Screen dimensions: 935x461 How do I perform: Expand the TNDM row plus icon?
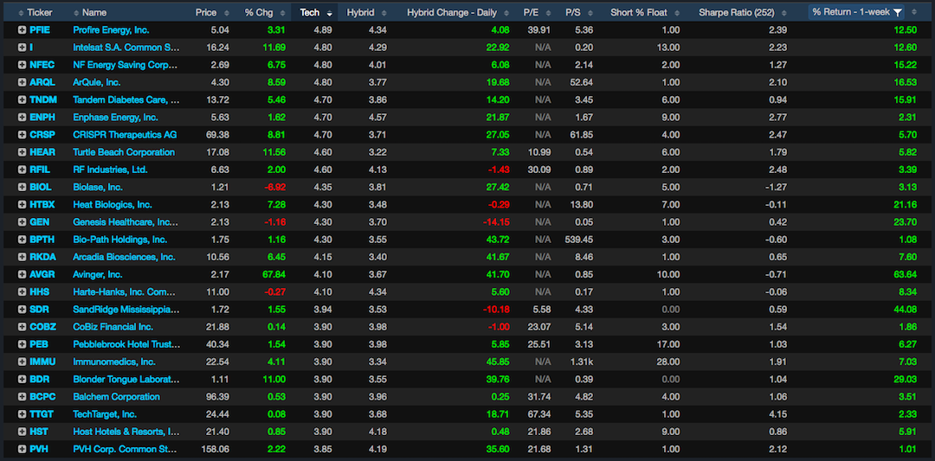coord(22,99)
